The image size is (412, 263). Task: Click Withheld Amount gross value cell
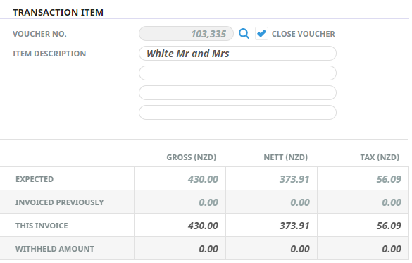pyautogui.click(x=180, y=248)
